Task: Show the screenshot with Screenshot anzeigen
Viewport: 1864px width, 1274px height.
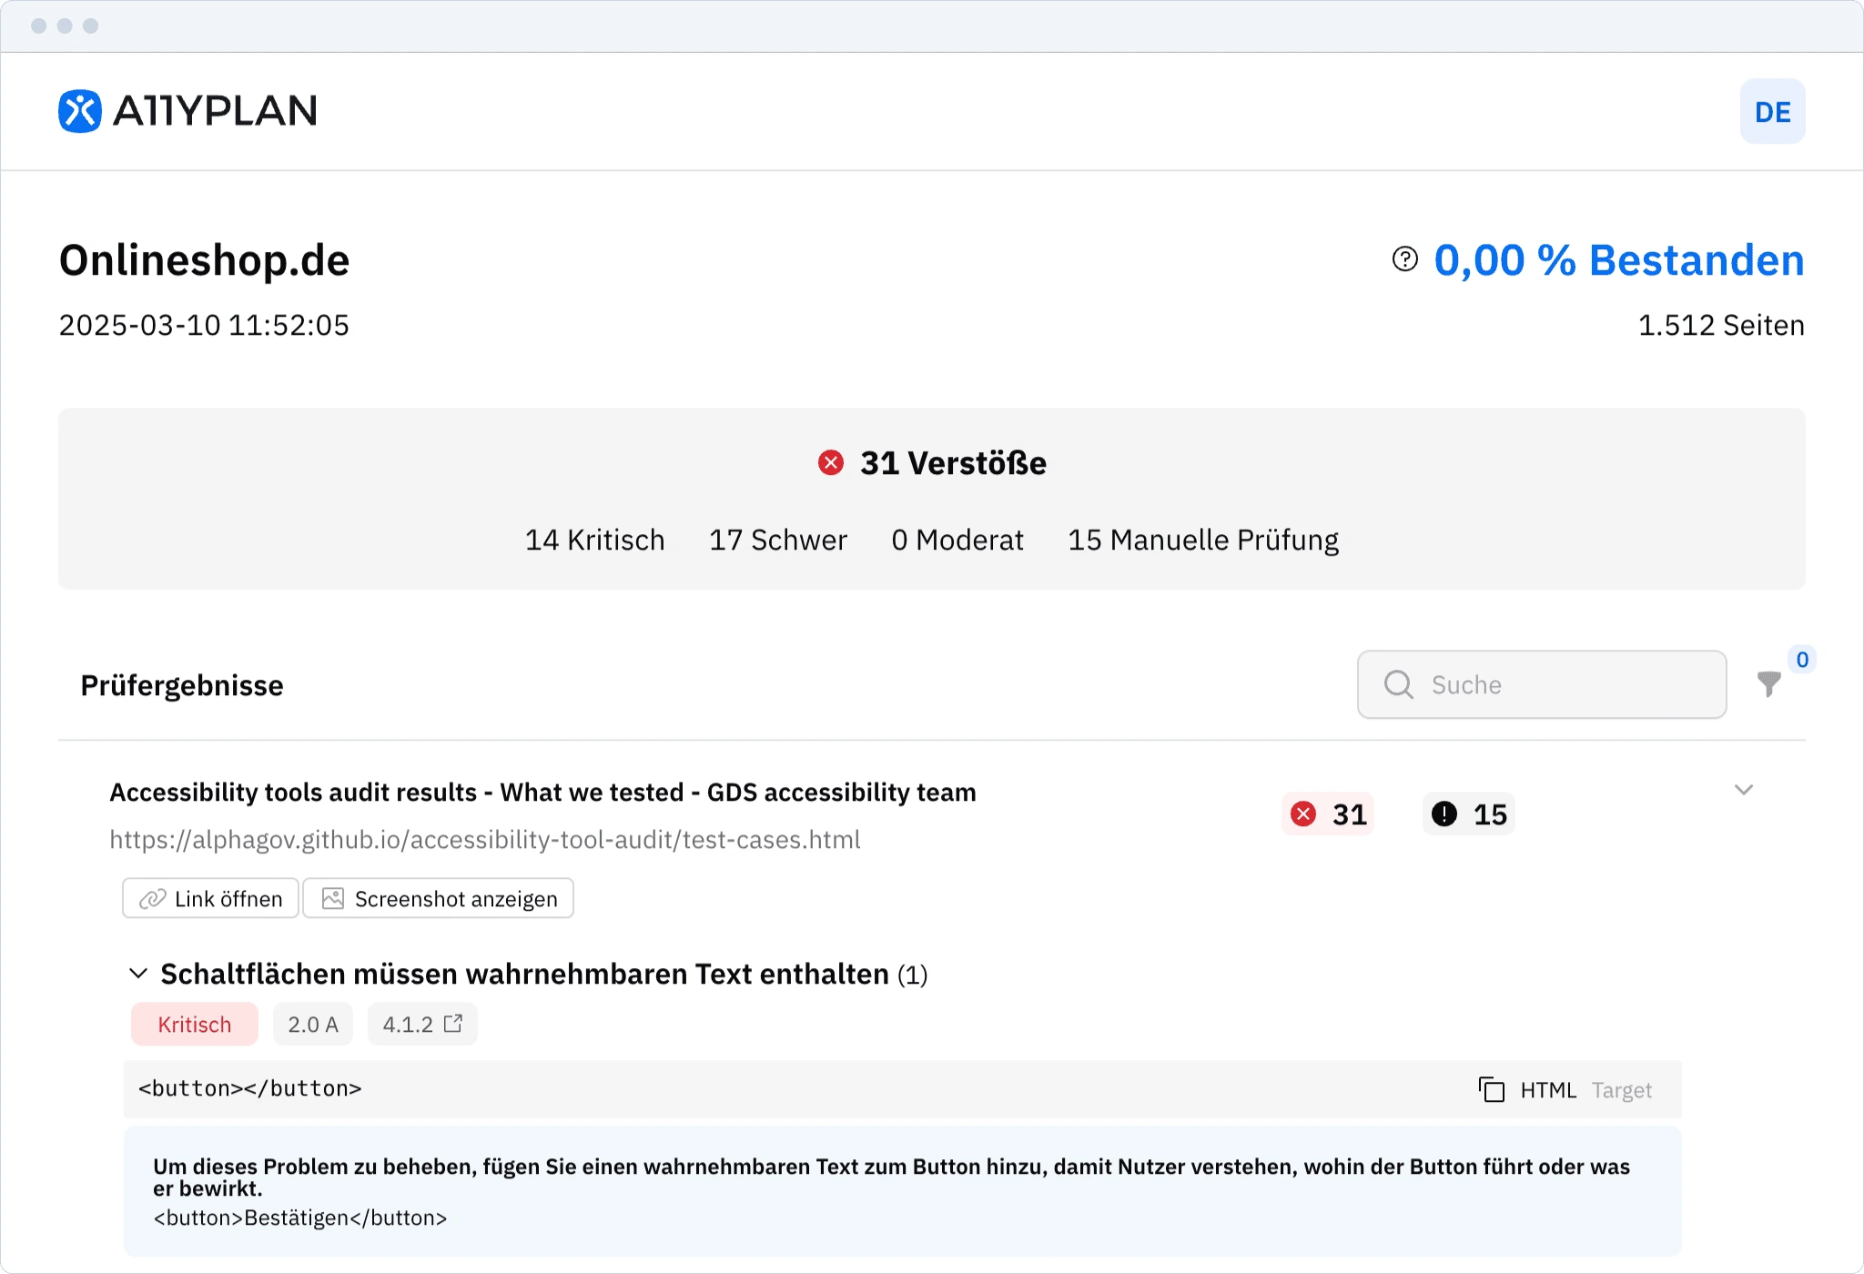Action: point(438,898)
